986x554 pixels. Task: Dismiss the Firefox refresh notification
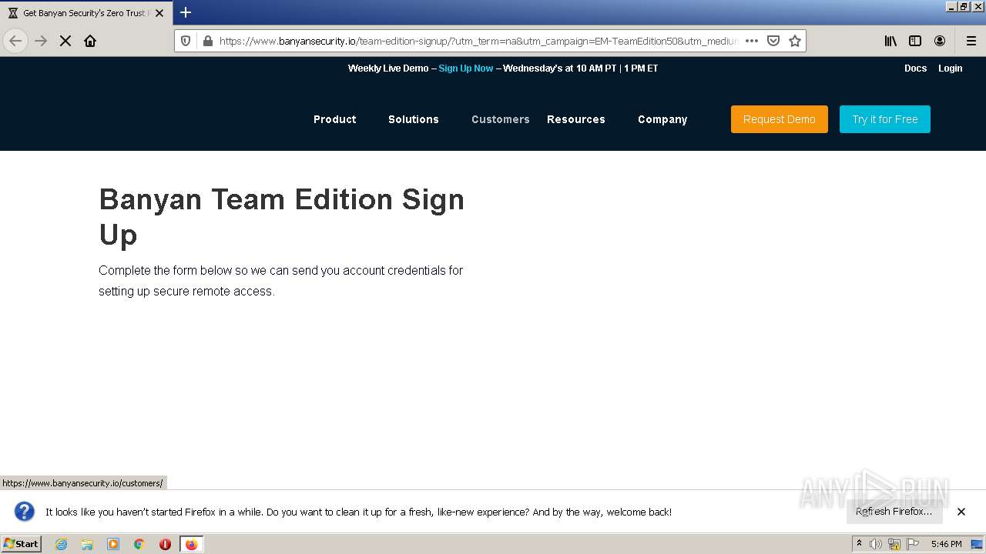961,512
